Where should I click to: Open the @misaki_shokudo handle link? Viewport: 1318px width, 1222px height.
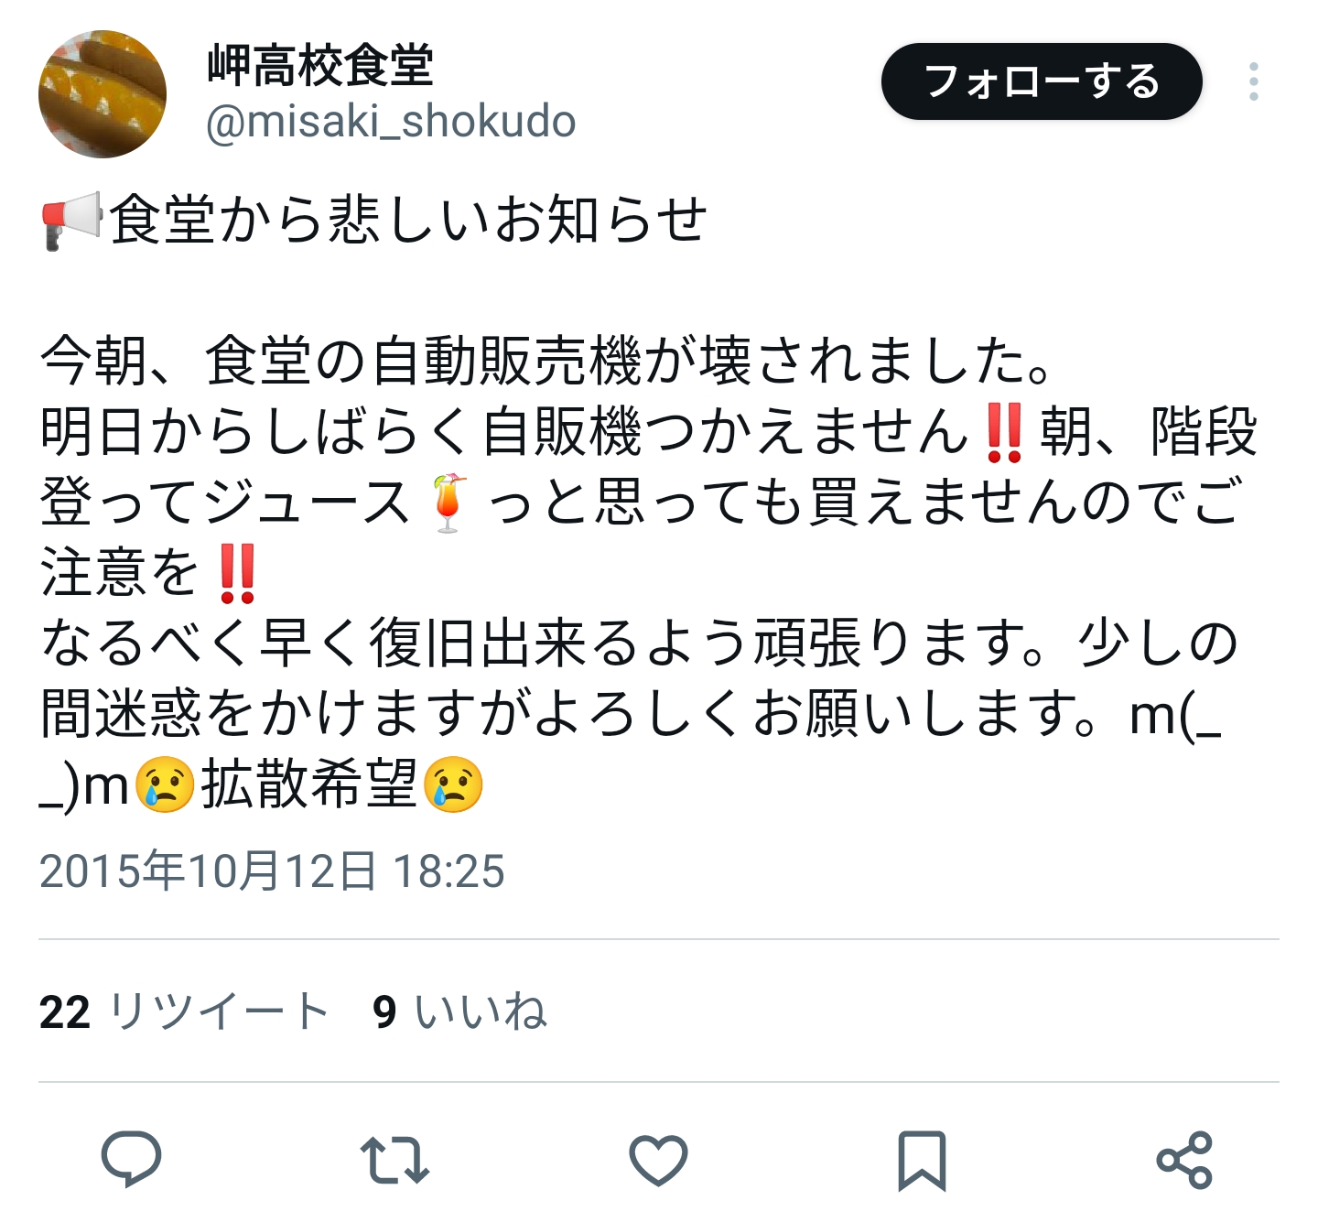[x=391, y=122]
